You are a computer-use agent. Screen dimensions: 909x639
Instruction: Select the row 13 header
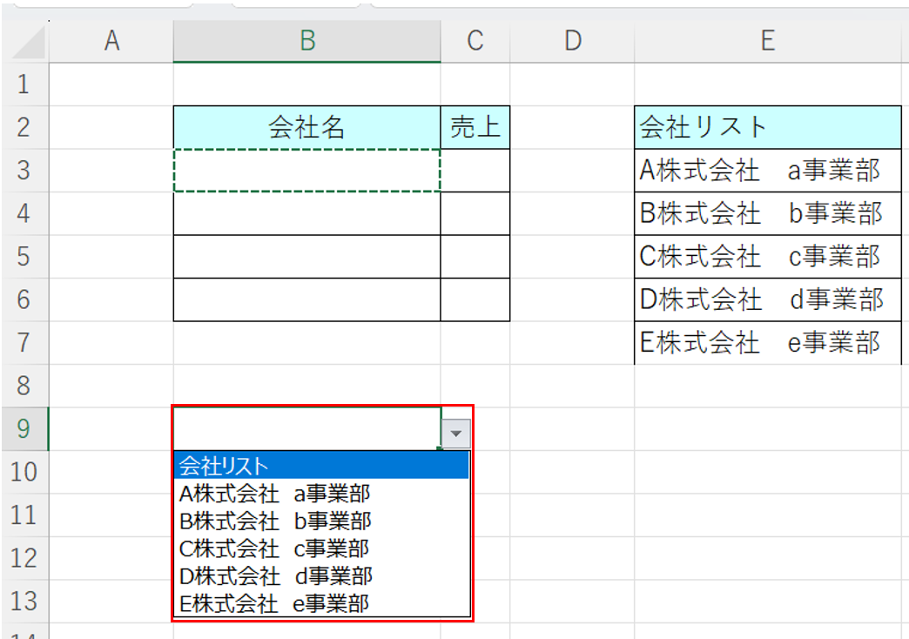pos(25,602)
